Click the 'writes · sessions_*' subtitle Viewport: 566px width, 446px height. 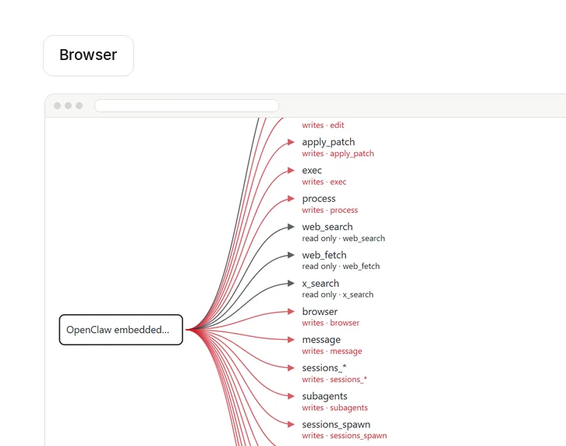(334, 380)
